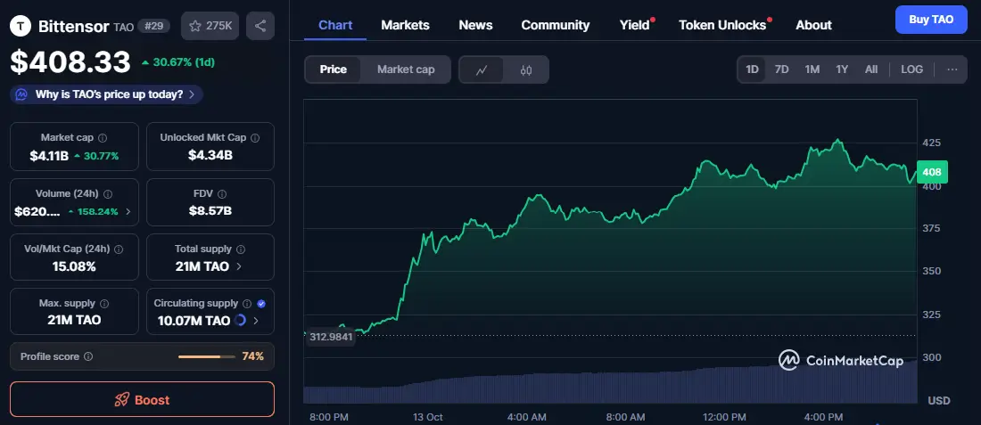This screenshot has width=981, height=425.
Task: Click the $8.57B FDV value
Action: point(210,211)
